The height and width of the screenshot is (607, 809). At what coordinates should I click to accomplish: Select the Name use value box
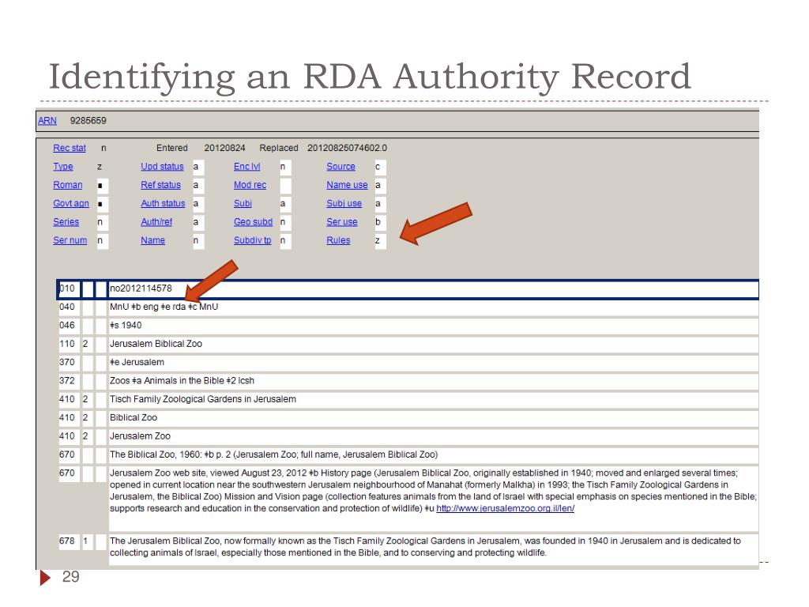[x=380, y=185]
